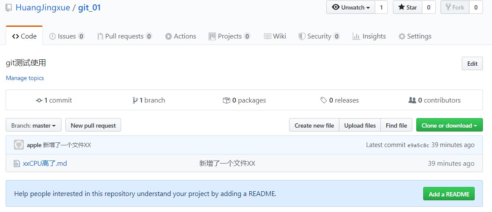View the 0 releases link
Screen dimensions: 492x212
click(340, 100)
